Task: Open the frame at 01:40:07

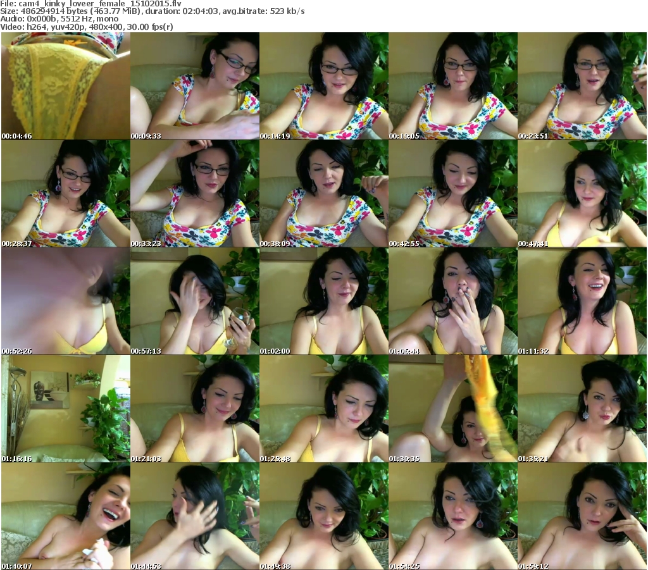Action: [x=66, y=516]
